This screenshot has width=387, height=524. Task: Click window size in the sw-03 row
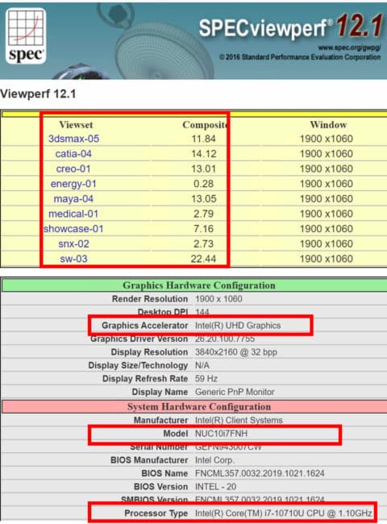click(327, 259)
